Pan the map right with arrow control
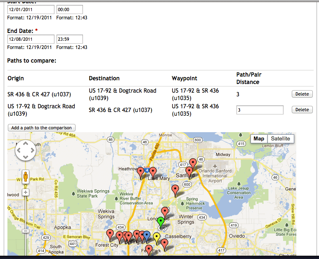319x259 pixels. click(32, 151)
